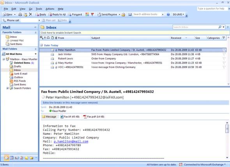Toggle the follow-up flag on Jack Winter's message

tap(224, 54)
